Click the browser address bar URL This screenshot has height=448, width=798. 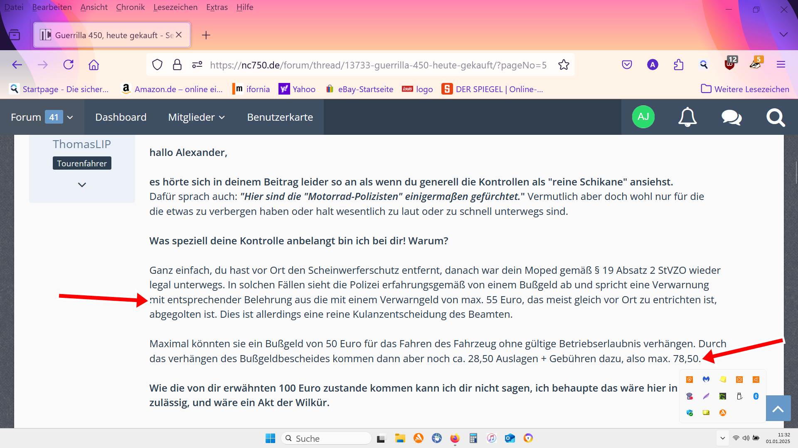(378, 65)
